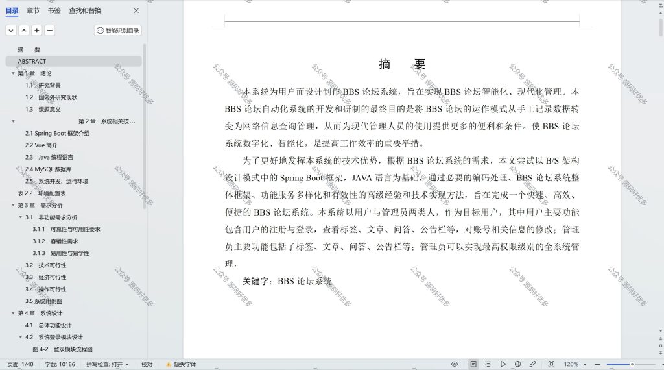Image resolution: width=664 pixels, height=370 pixels.
Task: Collapse 第1章 绪论 tree node
Action: click(13, 73)
